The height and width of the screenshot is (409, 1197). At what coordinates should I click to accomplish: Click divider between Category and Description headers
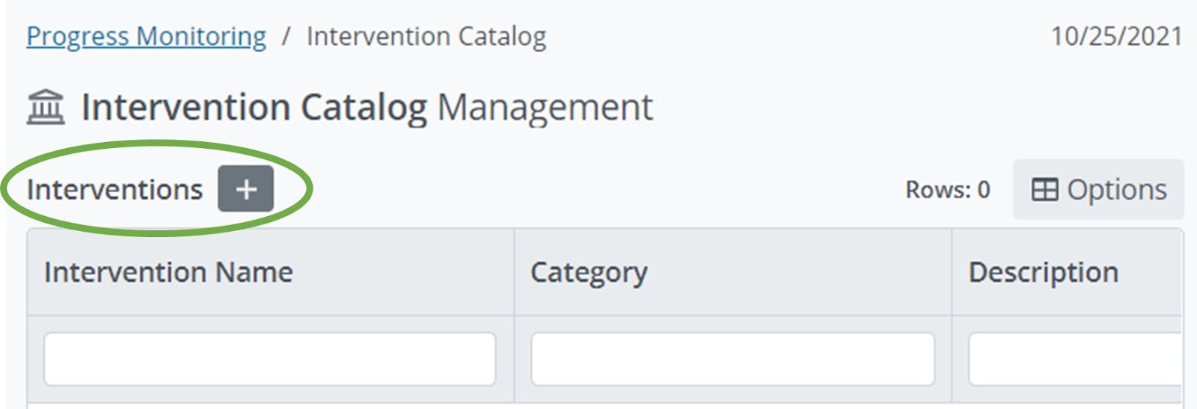[952, 272]
